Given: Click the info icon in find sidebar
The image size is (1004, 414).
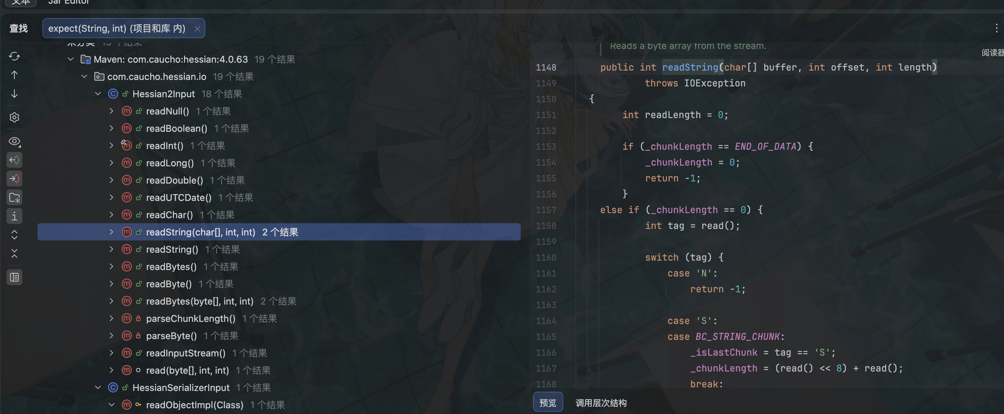Looking at the screenshot, I should click(x=14, y=216).
